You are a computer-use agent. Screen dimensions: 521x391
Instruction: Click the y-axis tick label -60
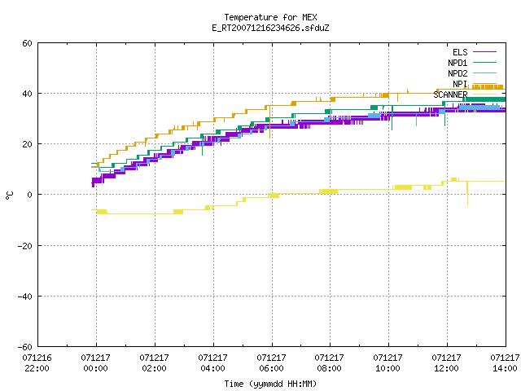(x=25, y=347)
